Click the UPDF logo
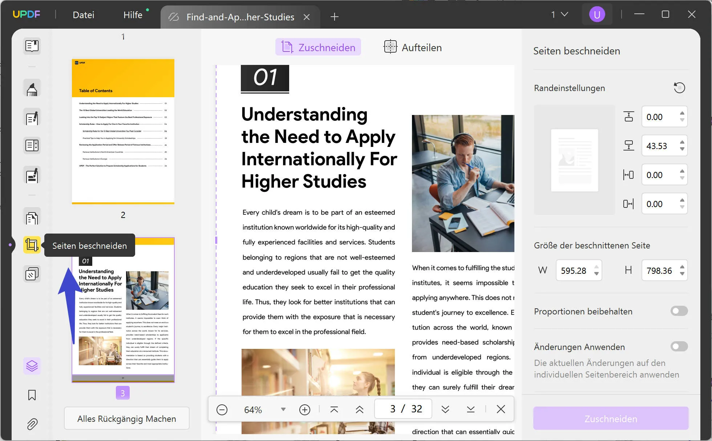 tap(27, 15)
